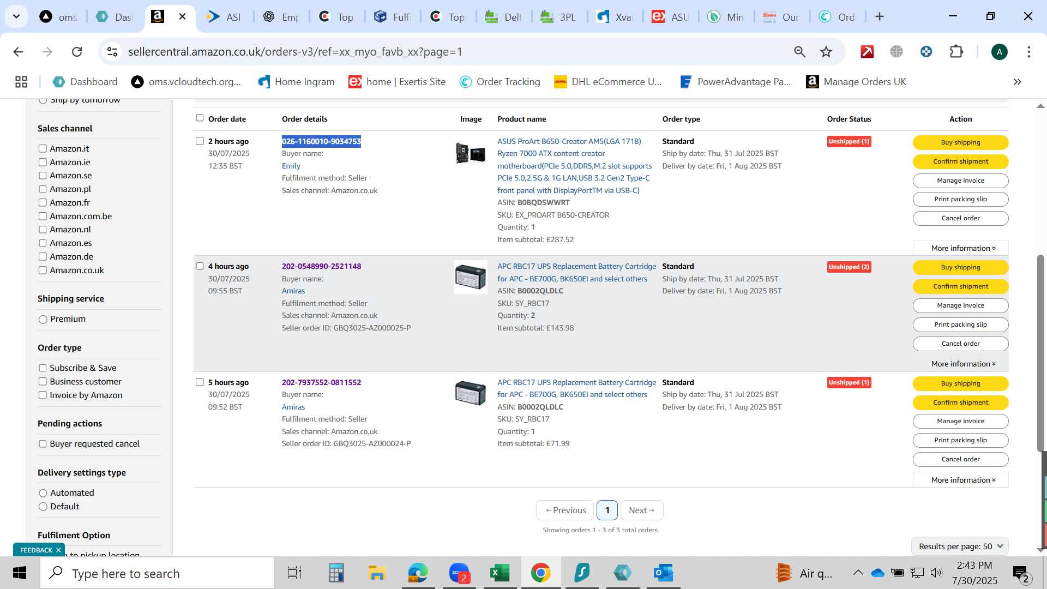
Task: Launch Calculator from the taskbar
Action: [x=336, y=573]
